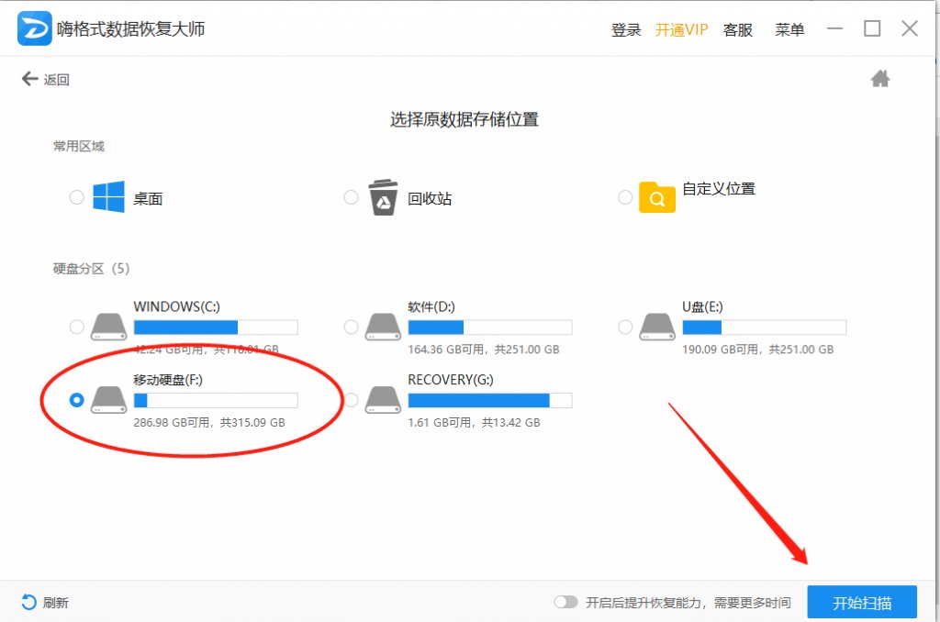Click the 移动硬盘(F:) drive icon

[109, 399]
